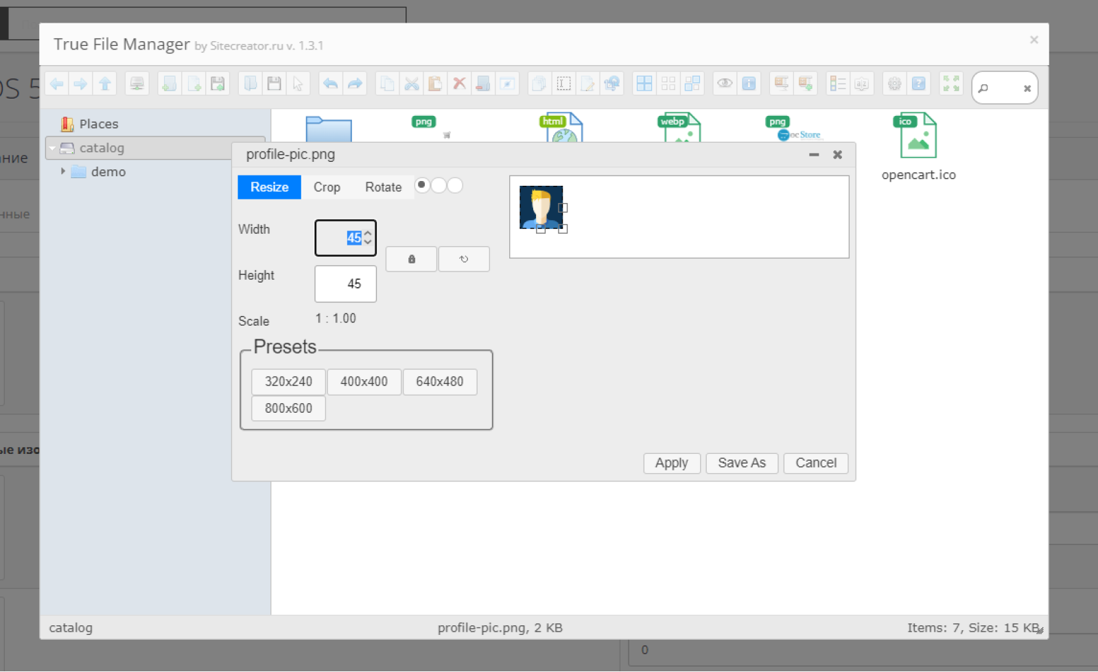Click the reset dimensions circular arrow button
The height and width of the screenshot is (672, 1098).
point(464,259)
